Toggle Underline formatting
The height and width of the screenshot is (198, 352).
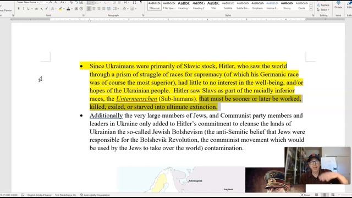(x=28, y=9)
